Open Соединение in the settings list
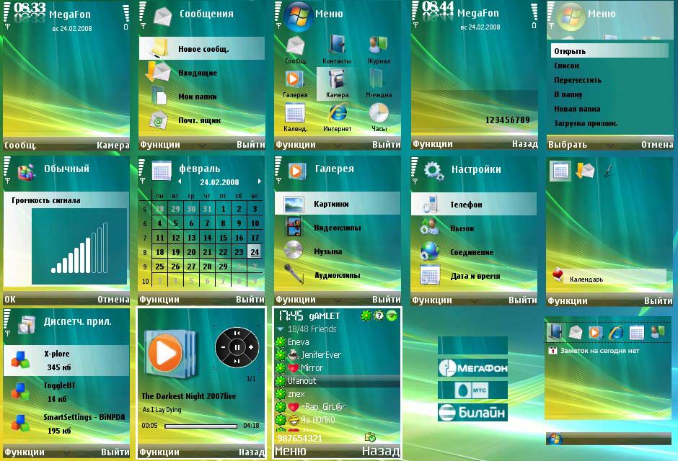Viewport: 678px width, 461px height. point(472,252)
